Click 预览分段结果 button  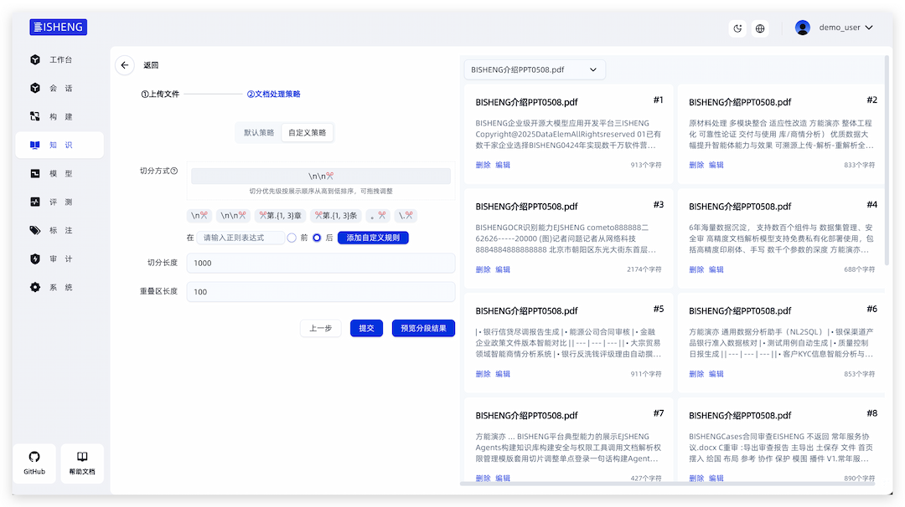423,328
